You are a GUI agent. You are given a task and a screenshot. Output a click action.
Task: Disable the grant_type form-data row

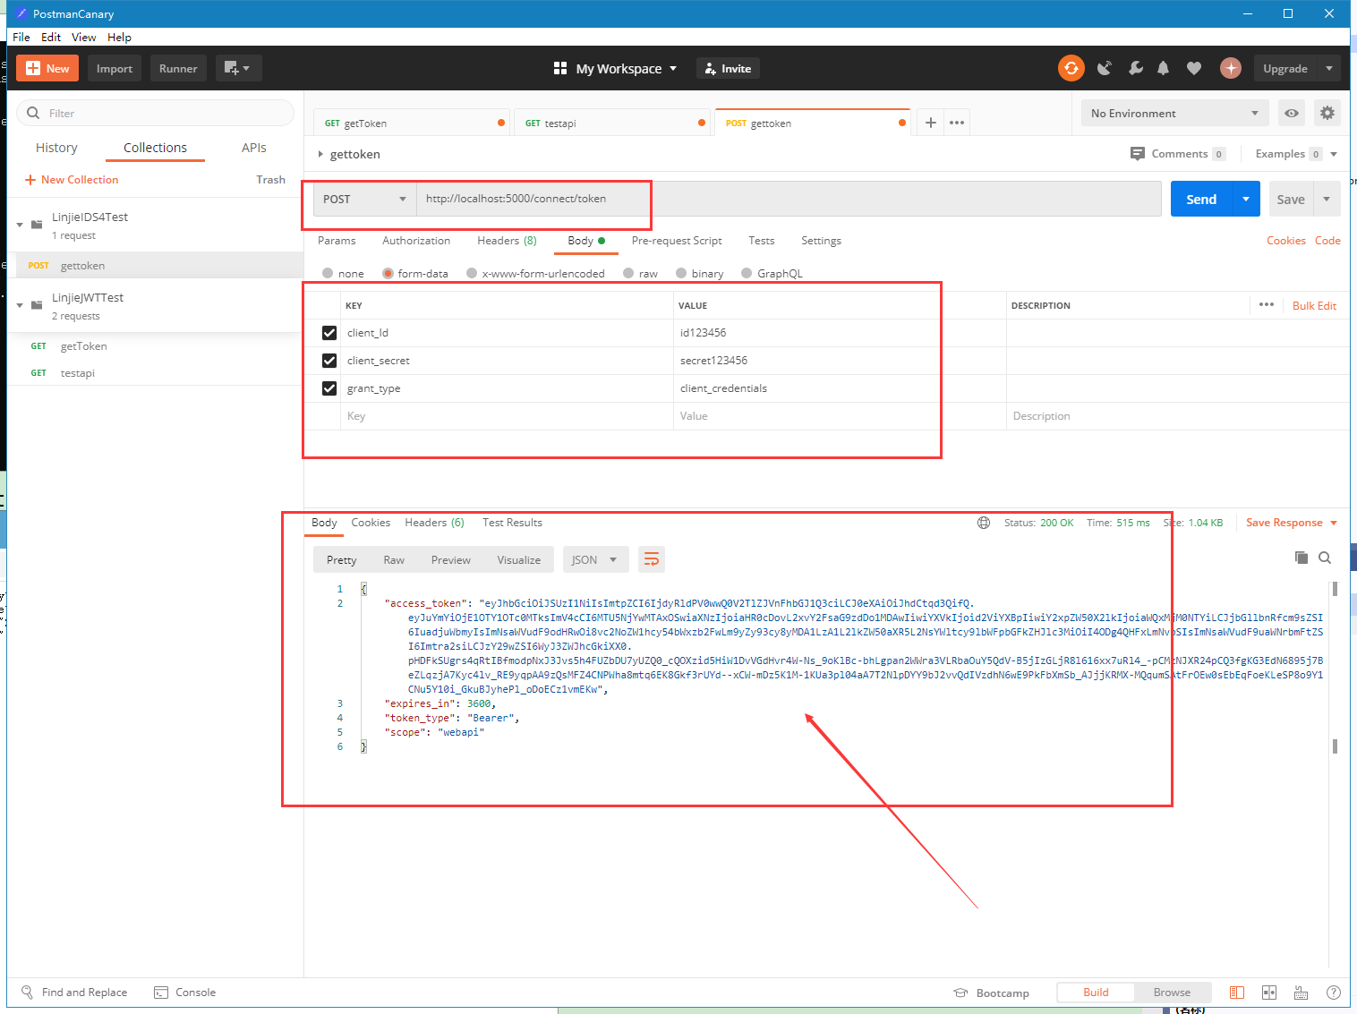coord(329,388)
